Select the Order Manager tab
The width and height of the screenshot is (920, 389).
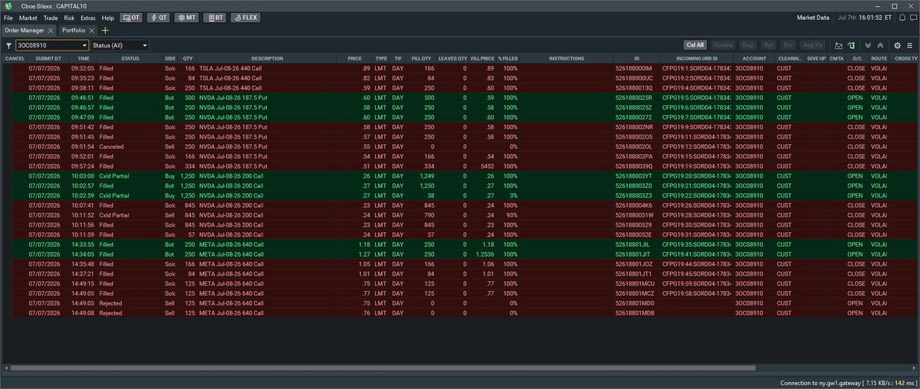tap(24, 31)
